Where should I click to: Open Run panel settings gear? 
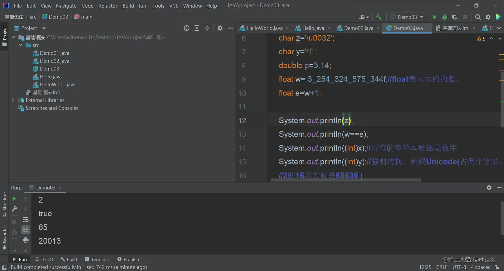tap(489, 188)
